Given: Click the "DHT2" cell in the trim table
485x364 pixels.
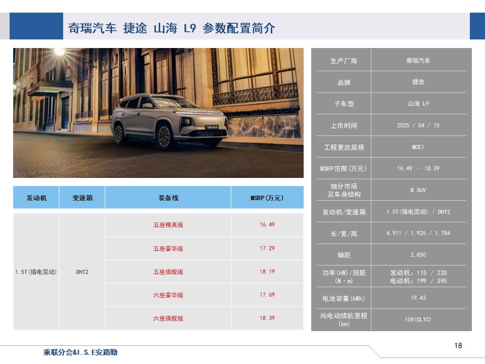Looking at the screenshot, I should pos(82,272).
